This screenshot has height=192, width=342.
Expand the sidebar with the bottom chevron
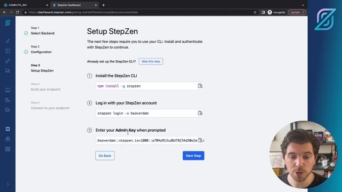7,185
